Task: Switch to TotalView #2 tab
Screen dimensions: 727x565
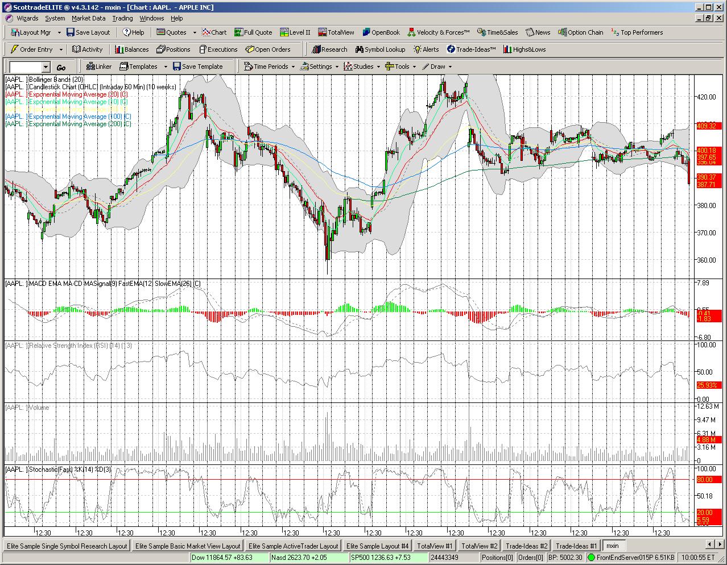Action: pyautogui.click(x=480, y=546)
